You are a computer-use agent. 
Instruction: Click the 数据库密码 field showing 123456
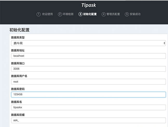88,95
